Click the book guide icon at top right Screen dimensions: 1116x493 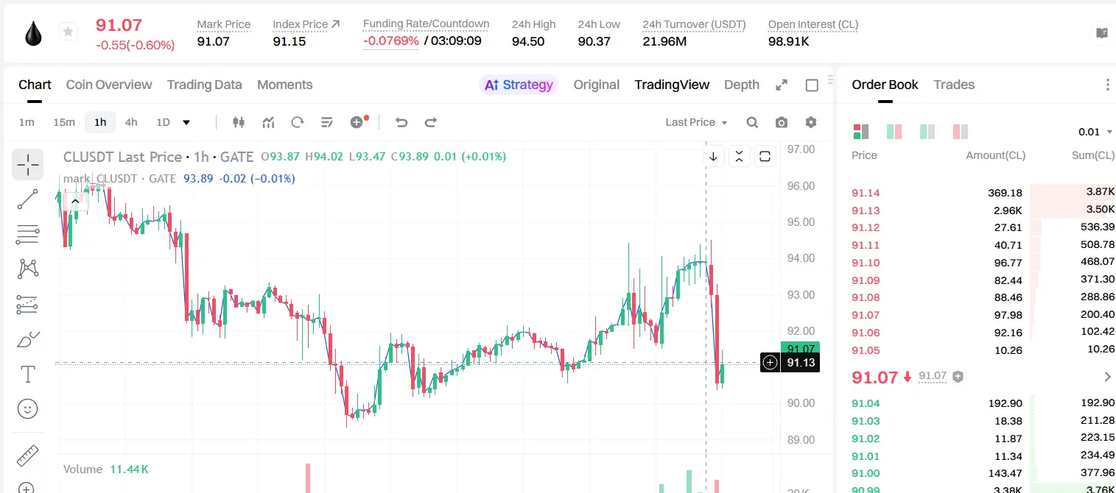click(x=1102, y=33)
